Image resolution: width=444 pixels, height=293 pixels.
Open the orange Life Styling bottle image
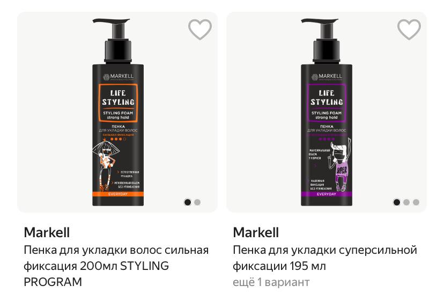click(x=118, y=112)
